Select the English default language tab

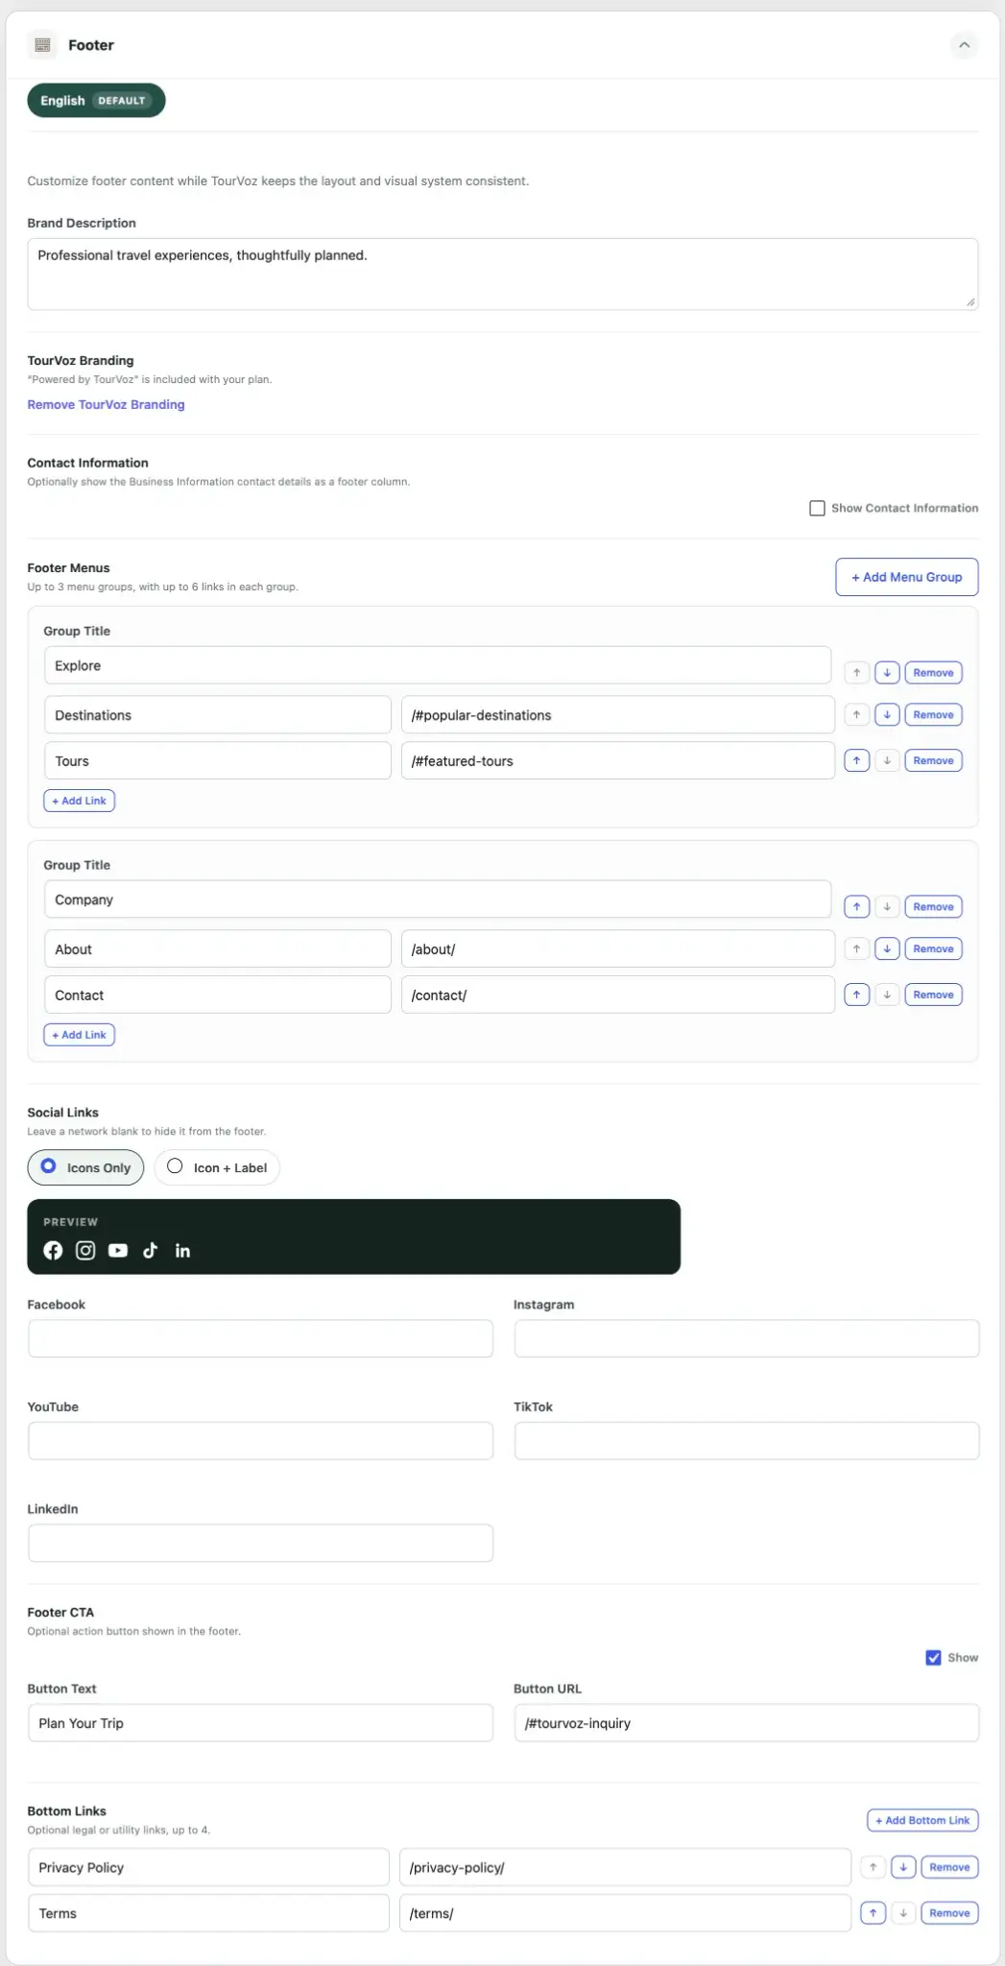coord(96,101)
